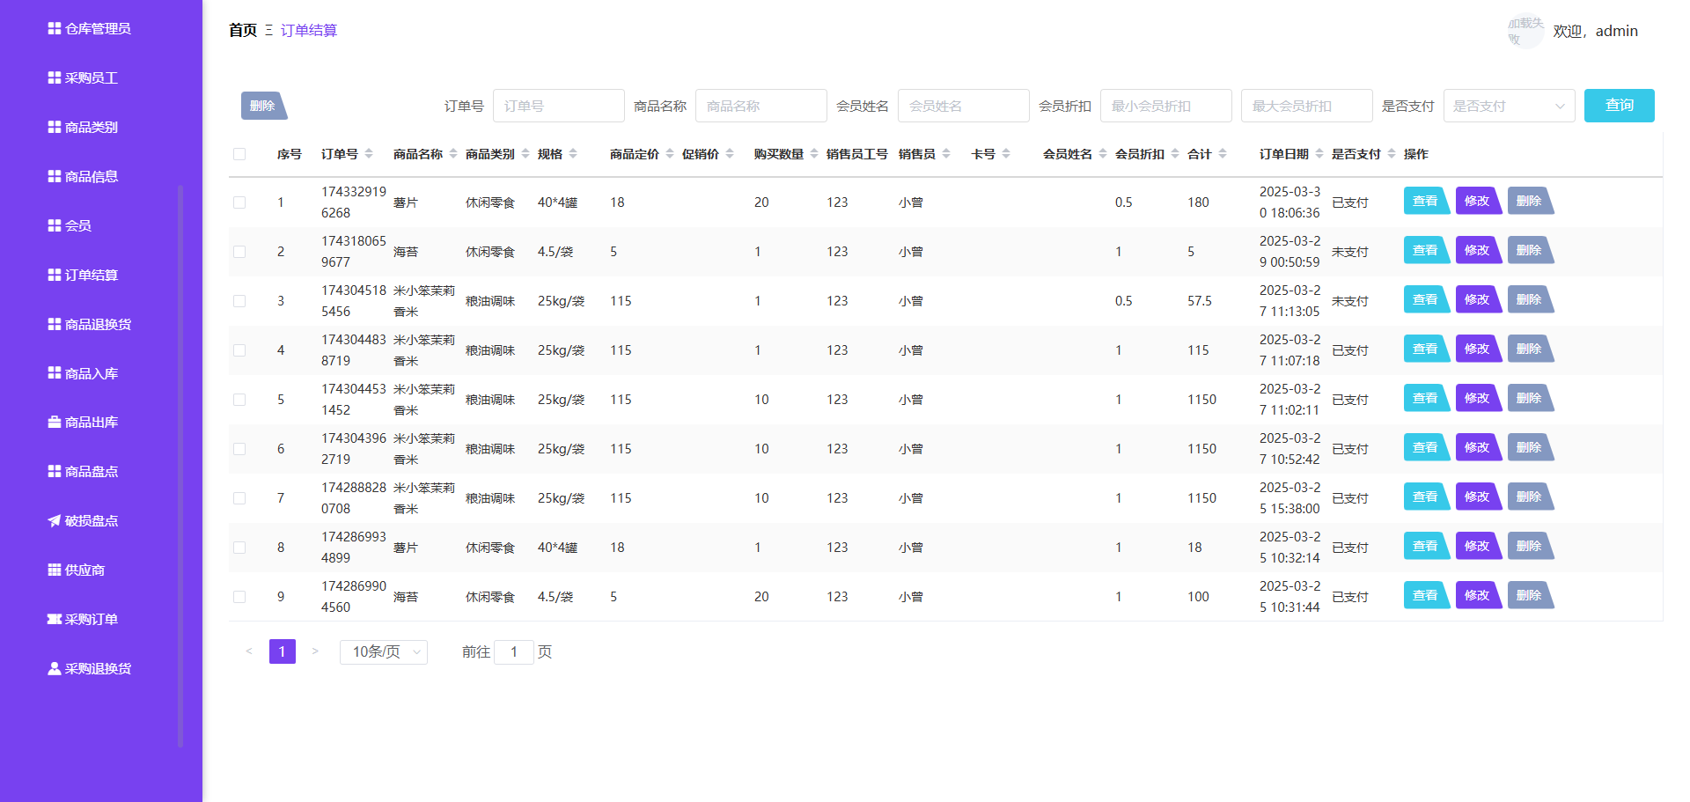The image size is (1690, 802).
Task: Click inside the 订单号 input field
Action: tap(558, 105)
